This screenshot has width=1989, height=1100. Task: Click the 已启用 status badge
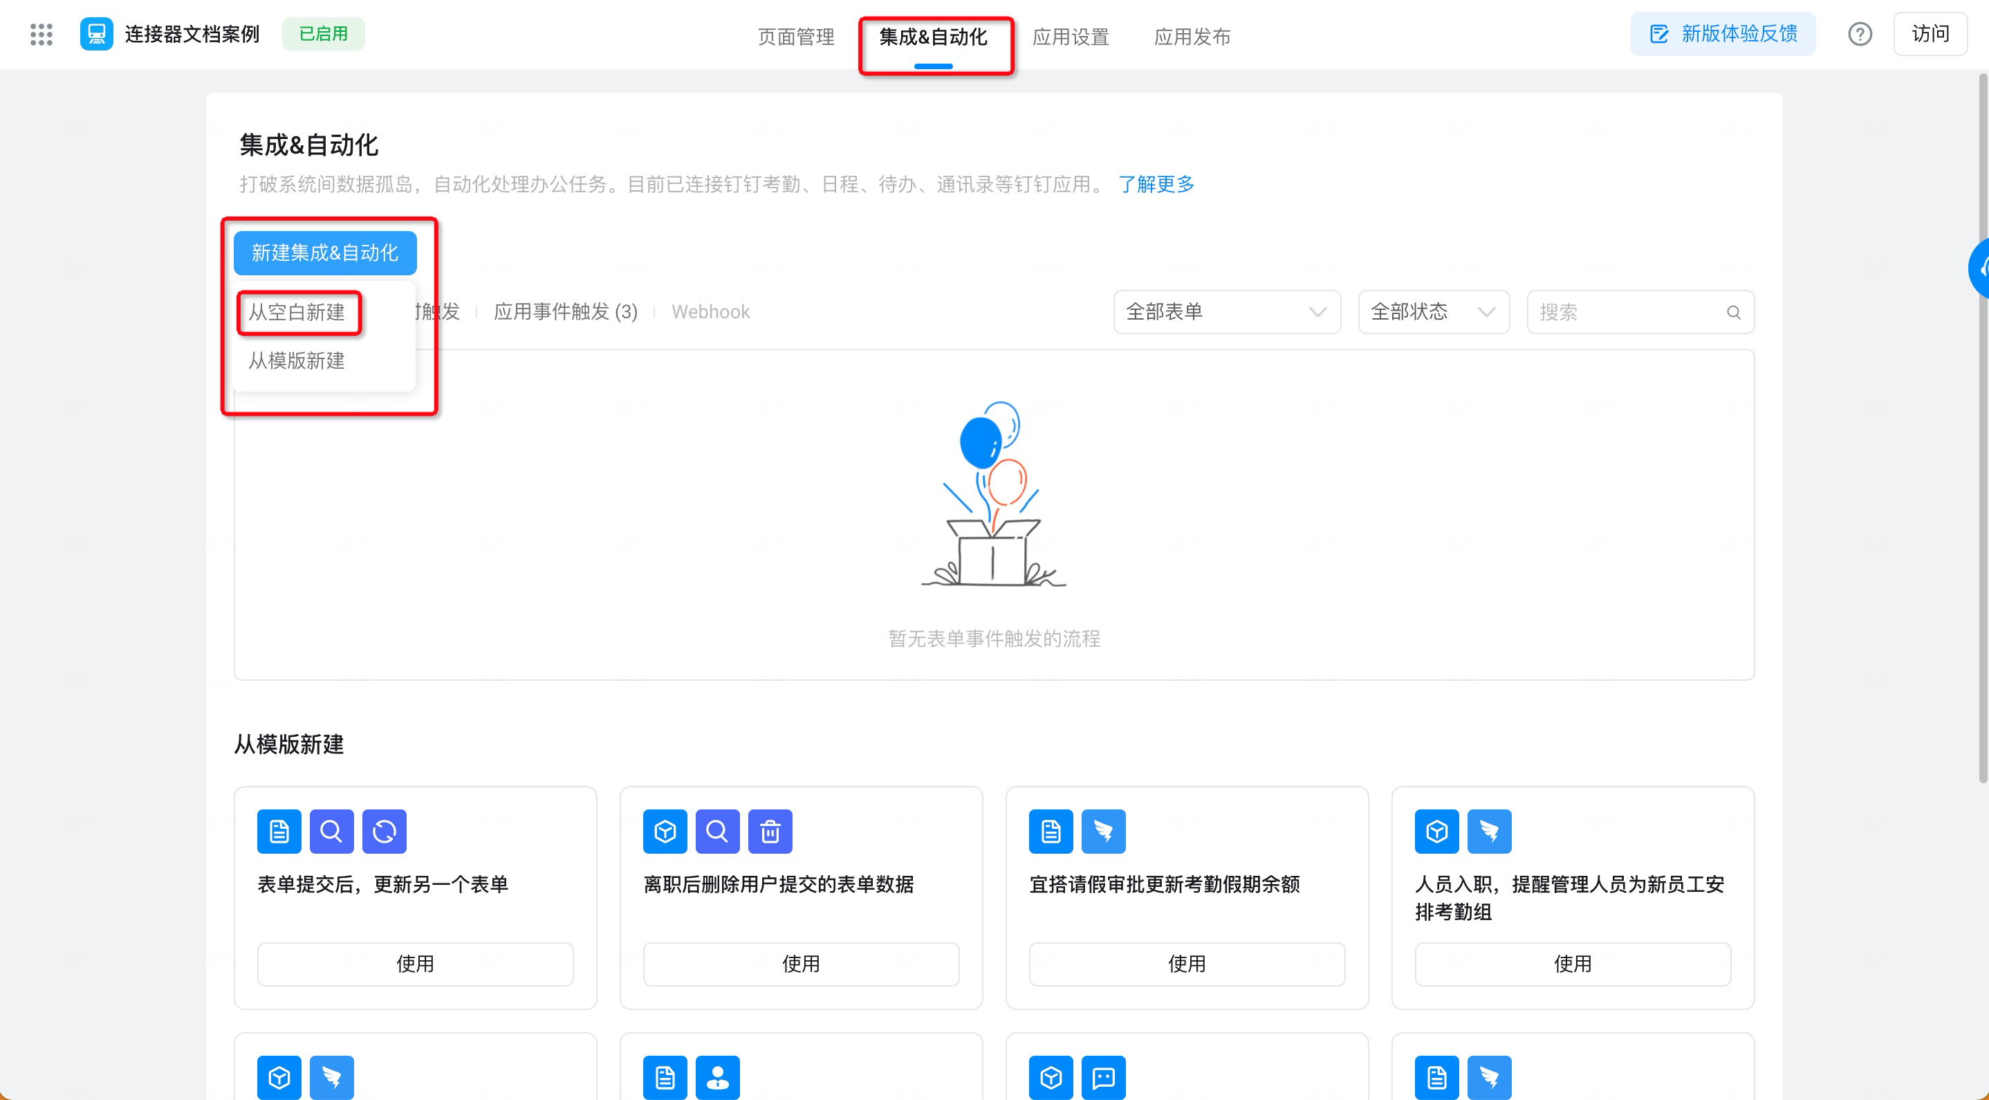click(324, 34)
